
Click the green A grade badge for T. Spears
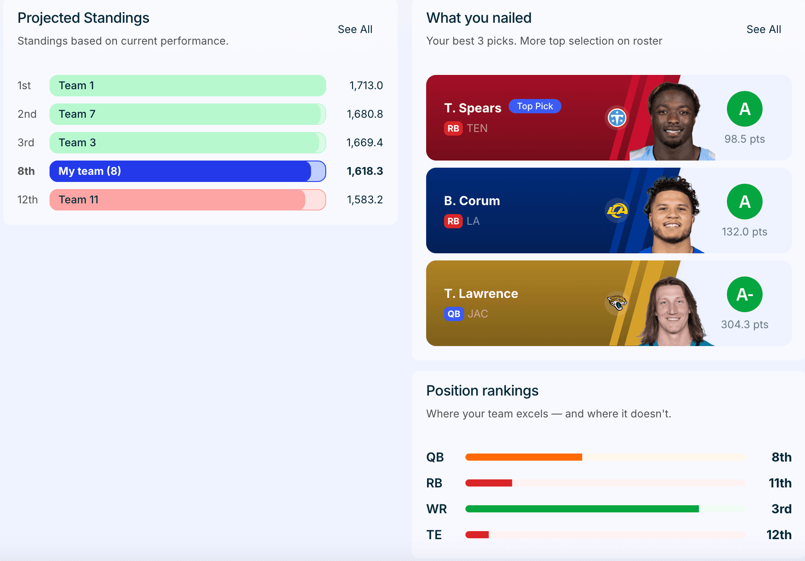(745, 109)
